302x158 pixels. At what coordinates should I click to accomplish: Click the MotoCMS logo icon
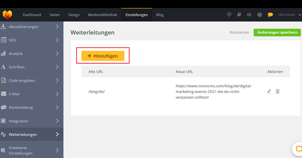[x=7, y=15]
